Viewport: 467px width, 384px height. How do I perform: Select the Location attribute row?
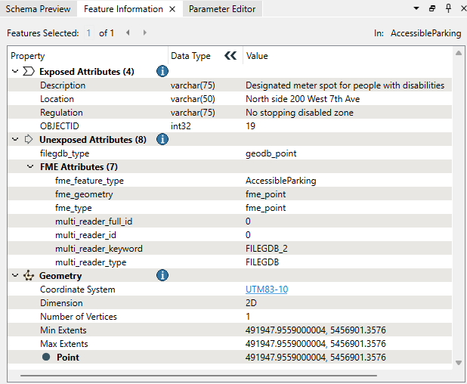pyautogui.click(x=230, y=99)
